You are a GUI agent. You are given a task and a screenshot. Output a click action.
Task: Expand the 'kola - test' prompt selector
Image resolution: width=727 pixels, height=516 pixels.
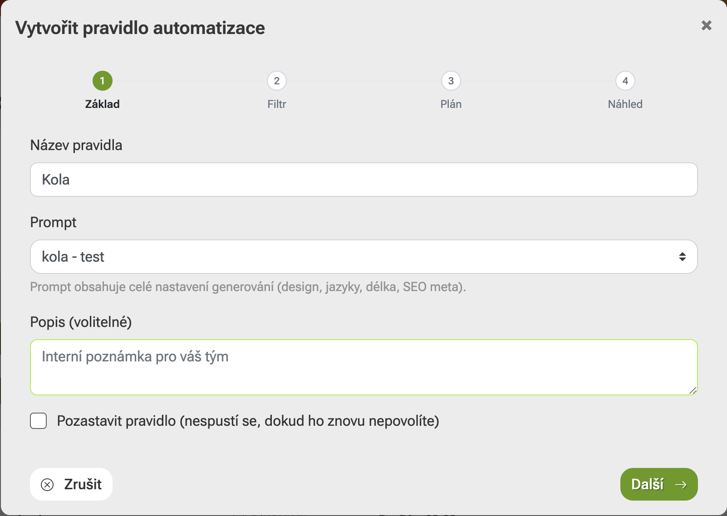pyautogui.click(x=364, y=257)
